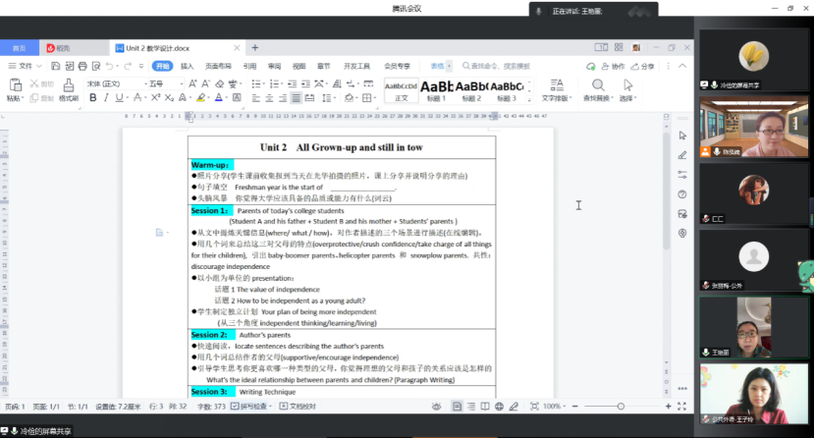
Task: Click the search command box 查找命令
Action: click(496, 66)
